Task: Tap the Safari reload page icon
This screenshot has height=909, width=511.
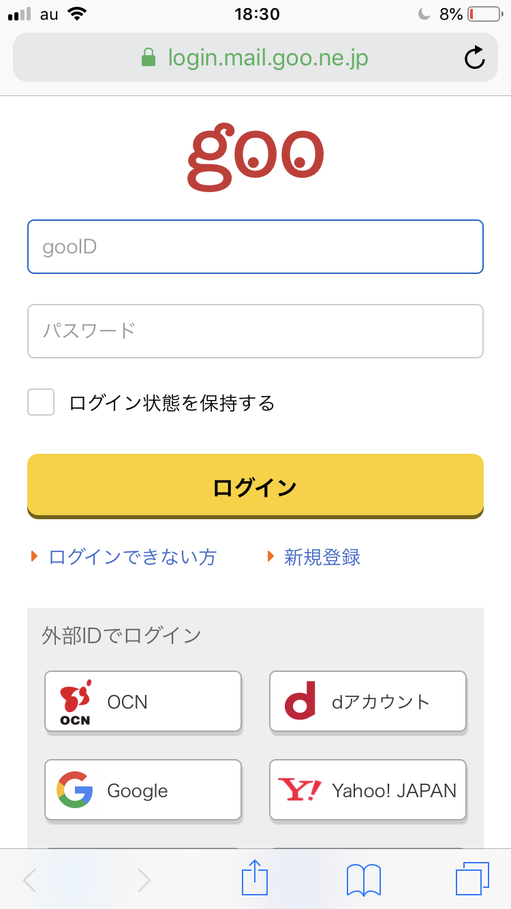Action: point(475,58)
